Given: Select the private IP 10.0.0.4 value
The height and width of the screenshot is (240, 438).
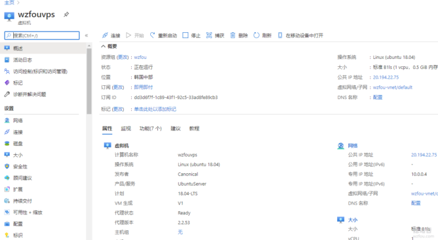Looking at the screenshot, I should coord(419,174).
